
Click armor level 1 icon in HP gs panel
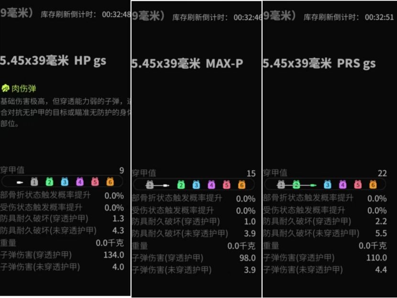tap(34, 182)
